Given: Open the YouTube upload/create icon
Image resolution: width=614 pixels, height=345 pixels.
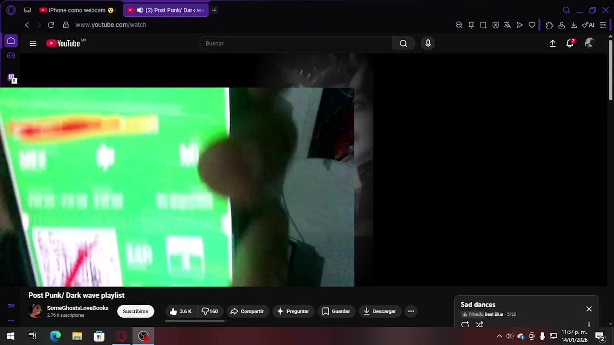Looking at the screenshot, I should click(553, 44).
